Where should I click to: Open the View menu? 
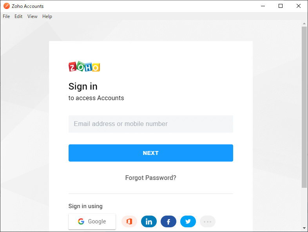pyautogui.click(x=33, y=16)
